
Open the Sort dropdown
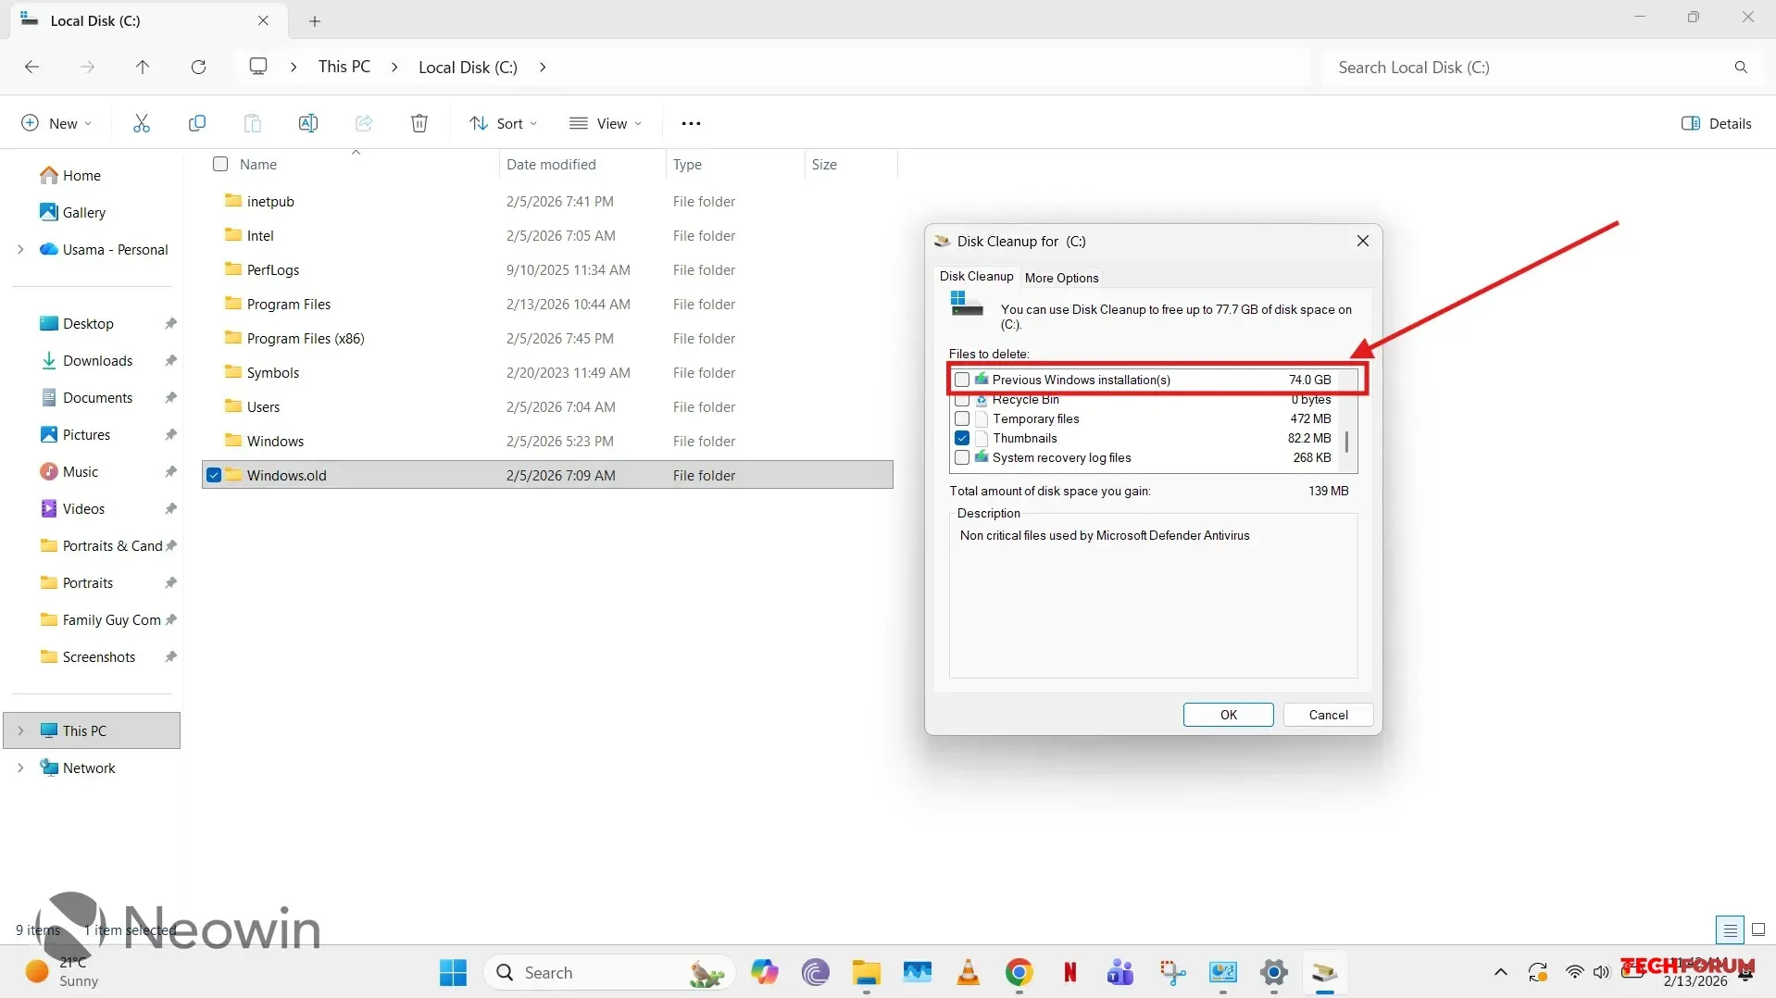point(503,123)
